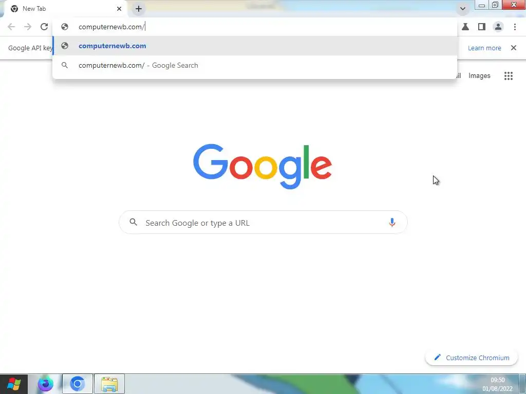Toggle the side panel icon
The image size is (526, 394).
tap(482, 27)
